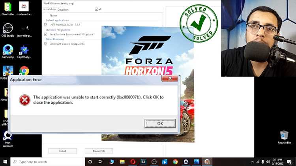Select the Gameloop desktop shortcut

pyautogui.click(x=8, y=51)
